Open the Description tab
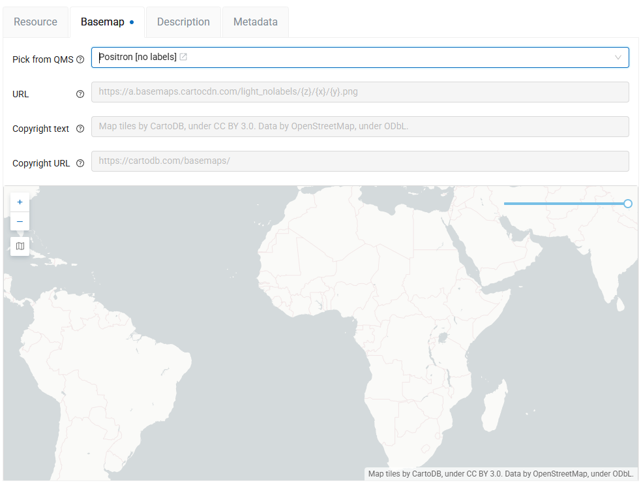 183,22
